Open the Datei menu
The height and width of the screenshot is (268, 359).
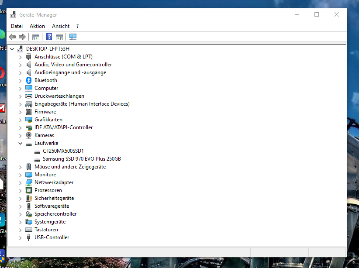tap(17, 26)
